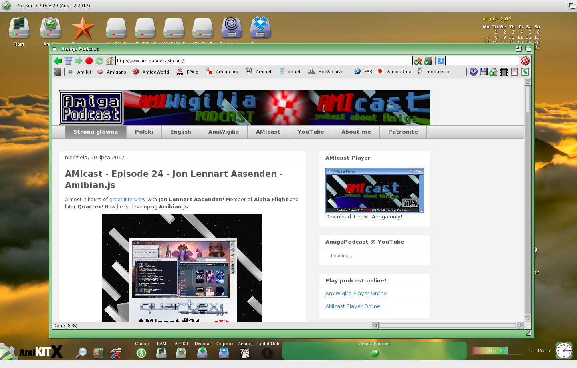The height and width of the screenshot is (368, 577).
Task: Click the AMIcast Player thumbnail image
Action: coord(375,190)
